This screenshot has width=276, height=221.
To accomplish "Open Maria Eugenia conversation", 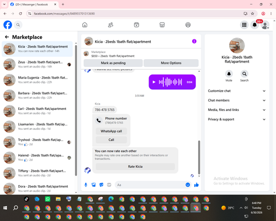I will pos(38,80).
